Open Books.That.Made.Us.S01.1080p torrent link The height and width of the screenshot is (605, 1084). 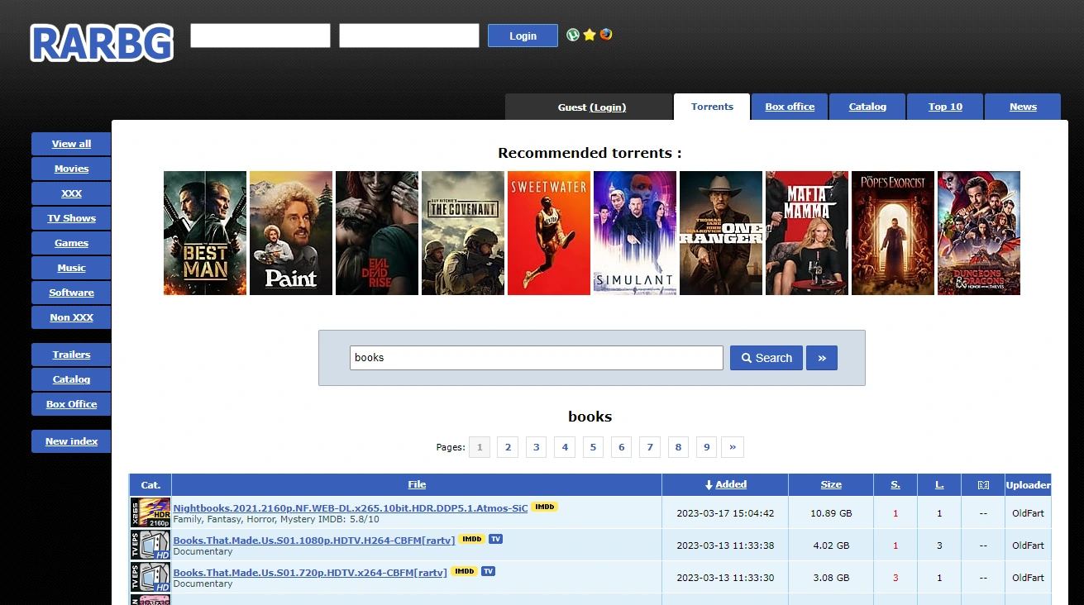click(x=313, y=541)
